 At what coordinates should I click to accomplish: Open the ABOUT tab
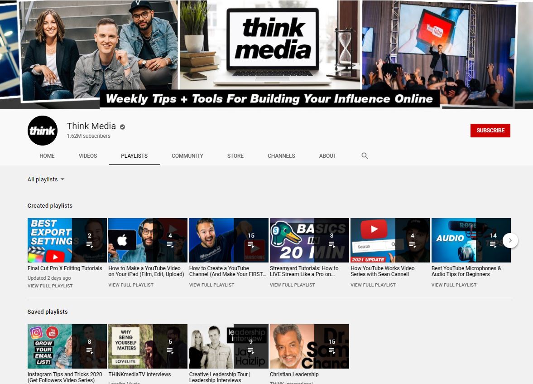[327, 156]
